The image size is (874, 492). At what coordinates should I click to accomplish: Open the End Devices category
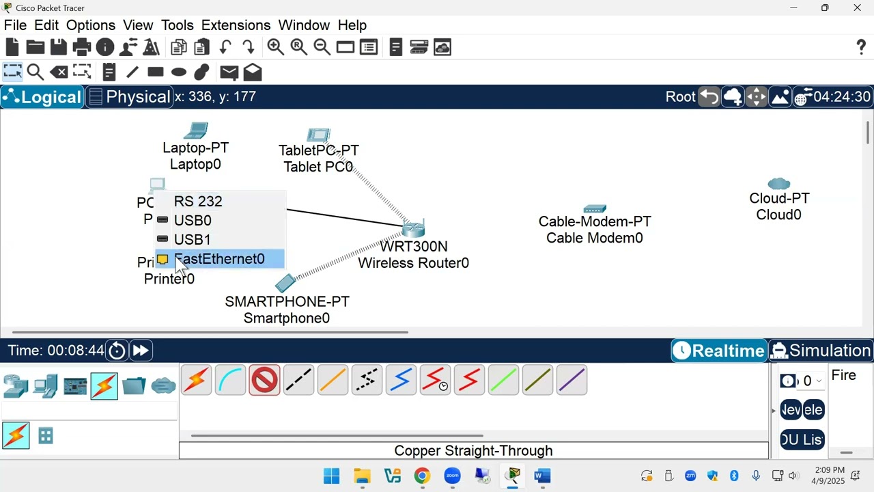point(45,386)
